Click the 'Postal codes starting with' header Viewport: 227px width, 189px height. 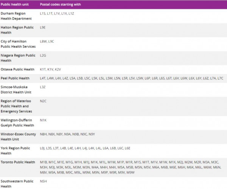click(60, 5)
